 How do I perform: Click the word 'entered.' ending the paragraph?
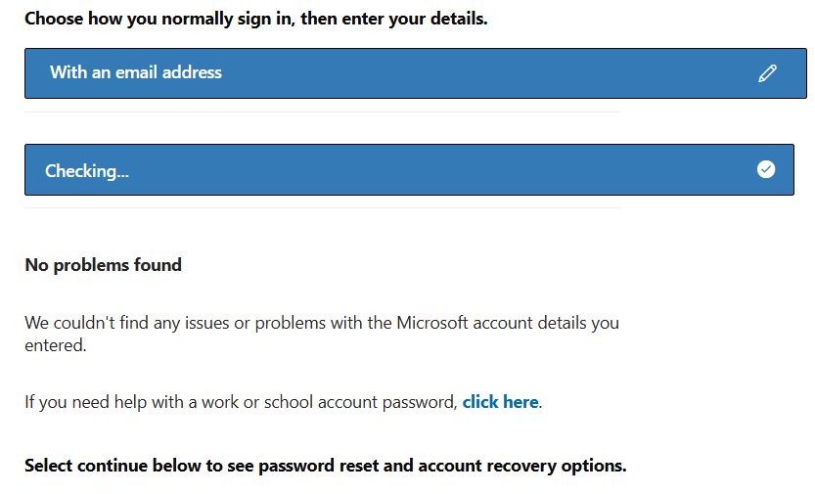pyautogui.click(x=56, y=345)
